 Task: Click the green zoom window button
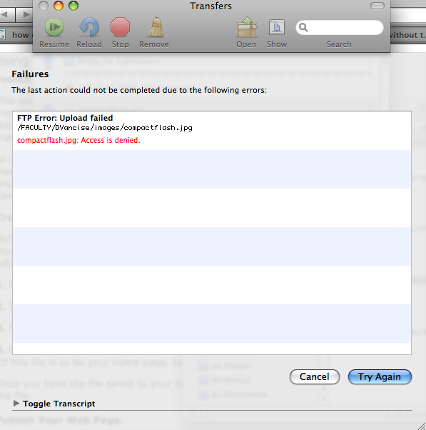(73, 6)
